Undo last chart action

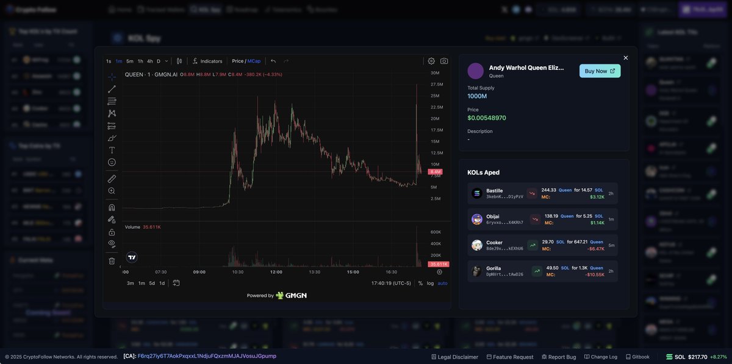(273, 61)
